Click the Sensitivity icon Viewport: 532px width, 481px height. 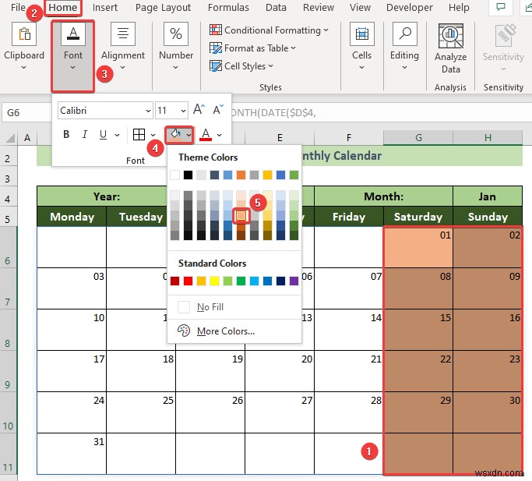click(x=505, y=35)
